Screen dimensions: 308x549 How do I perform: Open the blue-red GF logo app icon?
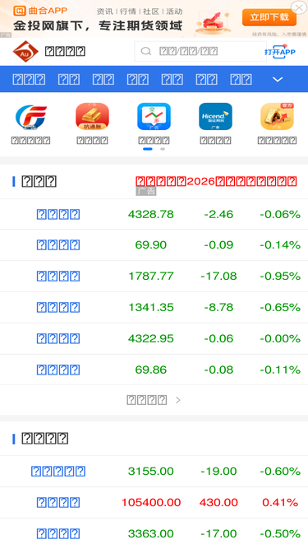[30, 117]
